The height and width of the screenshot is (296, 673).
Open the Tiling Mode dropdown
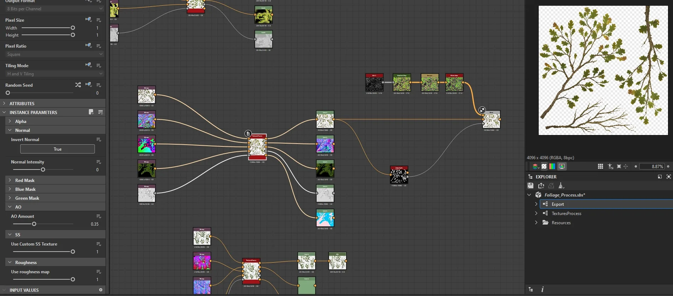pos(55,74)
